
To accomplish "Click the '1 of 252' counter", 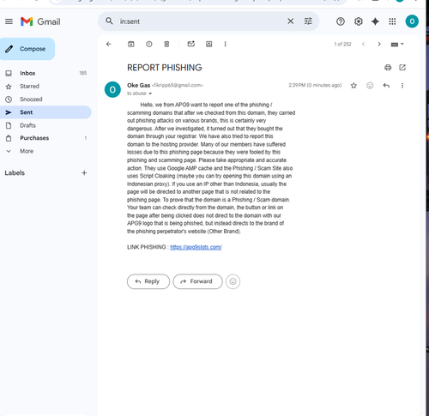I will point(342,45).
